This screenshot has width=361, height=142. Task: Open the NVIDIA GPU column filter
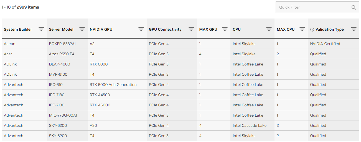tap(141, 29)
